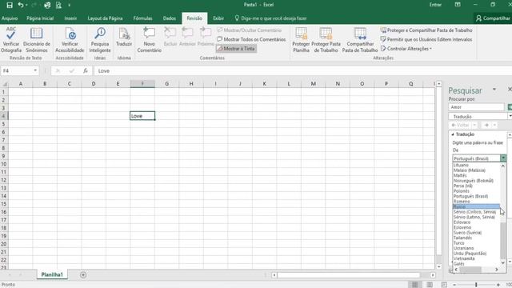Switch to Página Inicial tab
The height and width of the screenshot is (288, 512).
pyautogui.click(x=40, y=18)
